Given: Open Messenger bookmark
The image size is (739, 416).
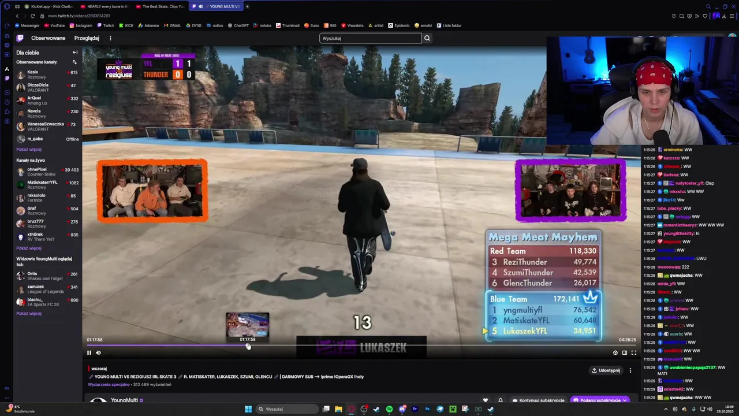Looking at the screenshot, I should (27, 25).
